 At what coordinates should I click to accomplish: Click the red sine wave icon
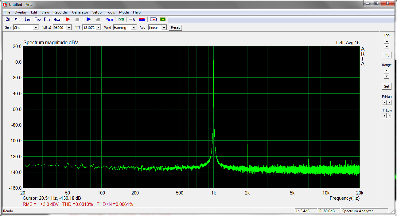coord(153,19)
